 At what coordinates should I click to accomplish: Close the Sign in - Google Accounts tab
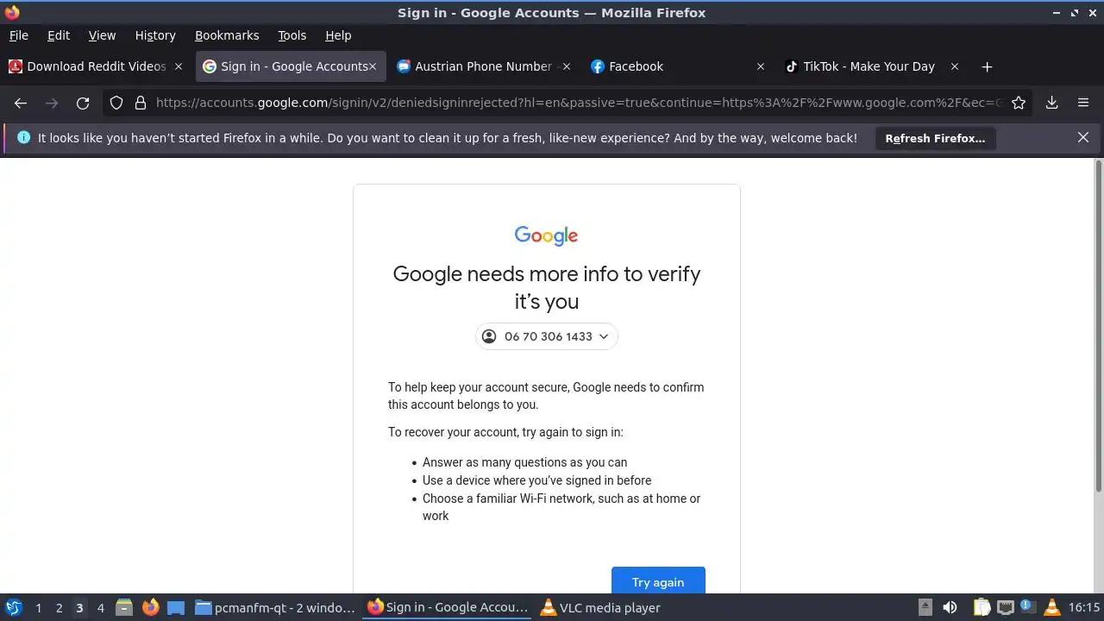(x=373, y=66)
